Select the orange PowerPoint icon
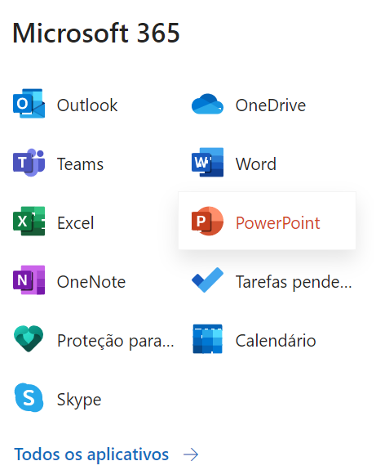 coord(207,221)
